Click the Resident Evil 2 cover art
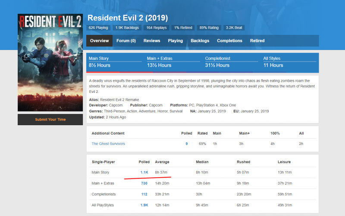Screen dimensions: 345x216 coord(50,62)
